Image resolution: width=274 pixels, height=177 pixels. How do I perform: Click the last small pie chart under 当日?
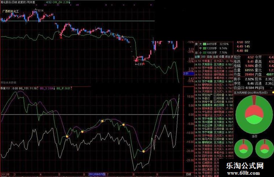pos(264,149)
